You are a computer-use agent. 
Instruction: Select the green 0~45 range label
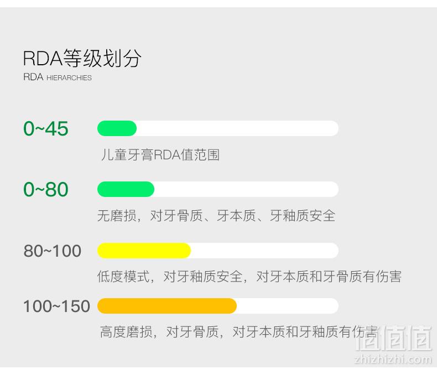[46, 128]
